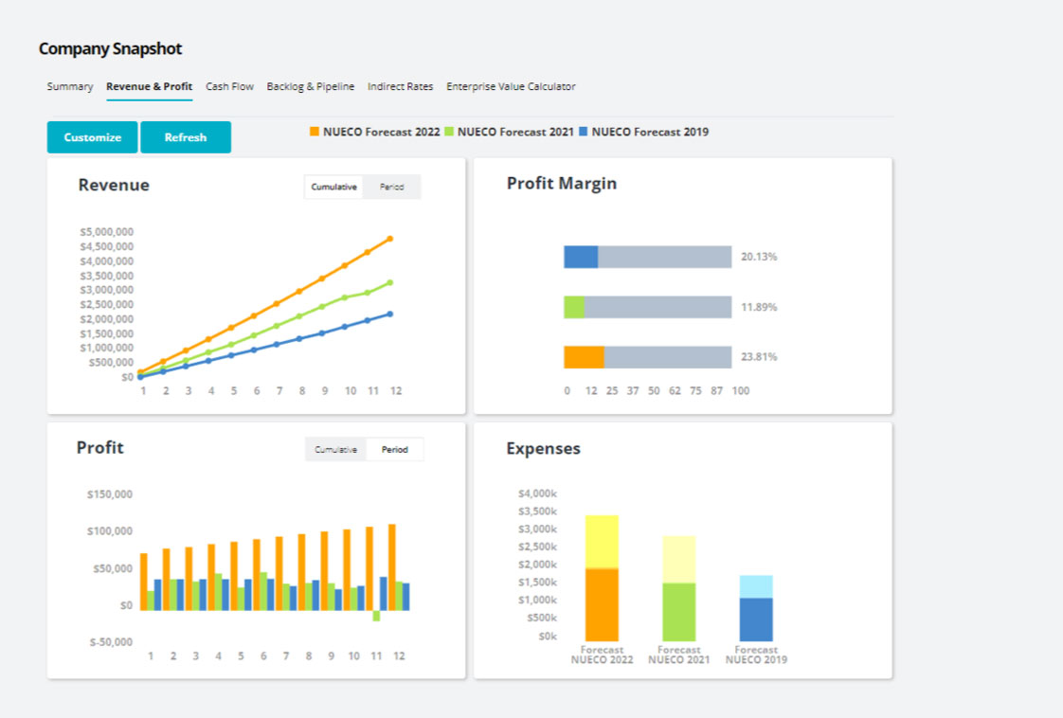1063x718 pixels.
Task: Open the Backlog & Pipeline tab
Action: (310, 86)
